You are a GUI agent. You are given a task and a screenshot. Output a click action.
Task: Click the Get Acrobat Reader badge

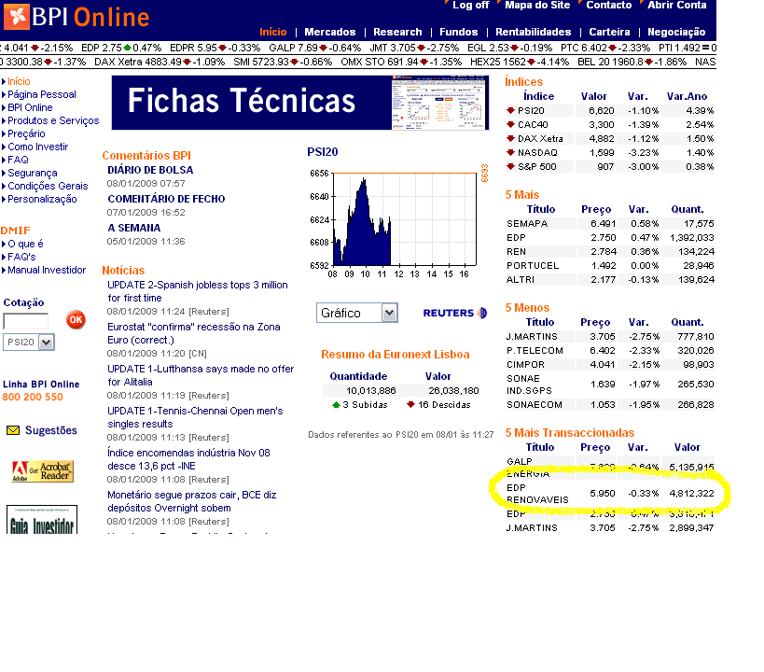pyautogui.click(x=42, y=471)
